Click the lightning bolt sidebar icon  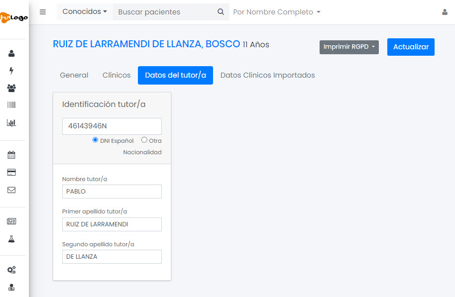coord(11,71)
